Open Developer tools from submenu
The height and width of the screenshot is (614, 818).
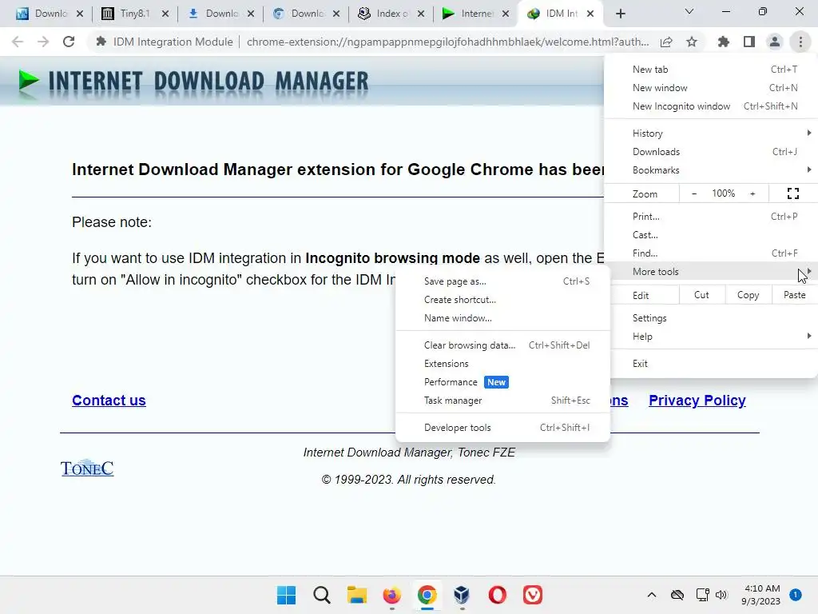coord(503,427)
